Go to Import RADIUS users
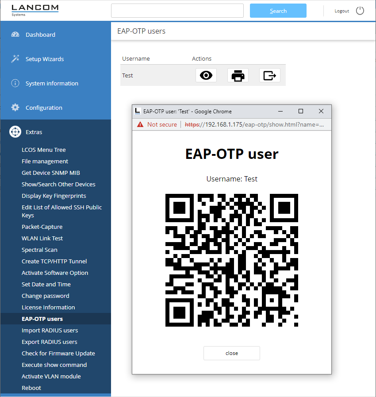Viewport: 376px width, 397px height. (x=50, y=330)
